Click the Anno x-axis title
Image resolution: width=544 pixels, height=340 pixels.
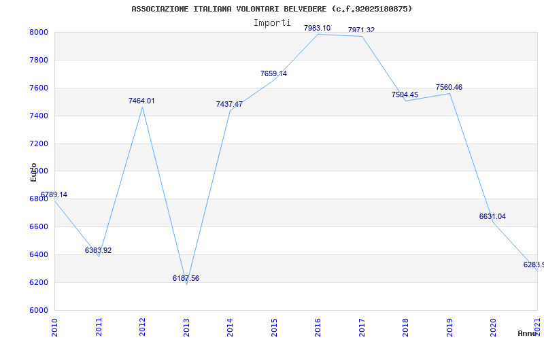tap(528, 333)
